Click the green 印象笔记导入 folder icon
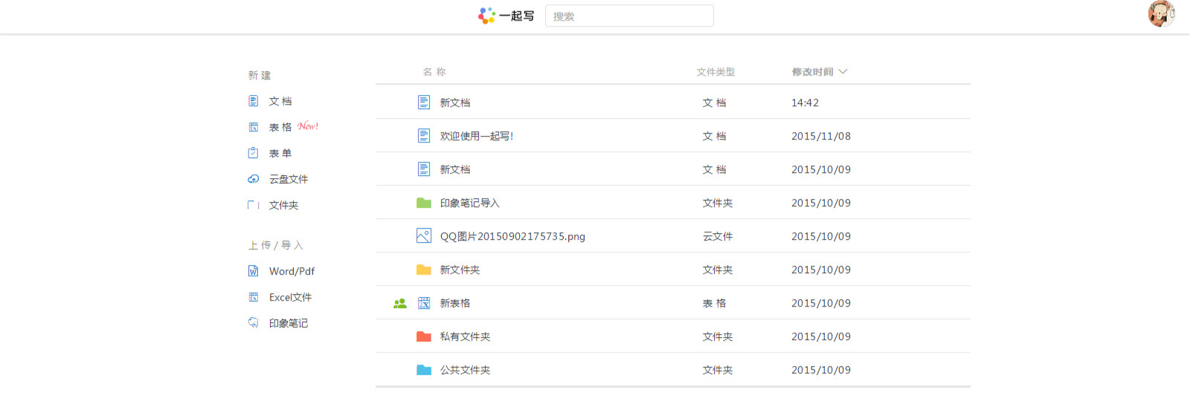Viewport: 1190px width, 415px height. [424, 203]
